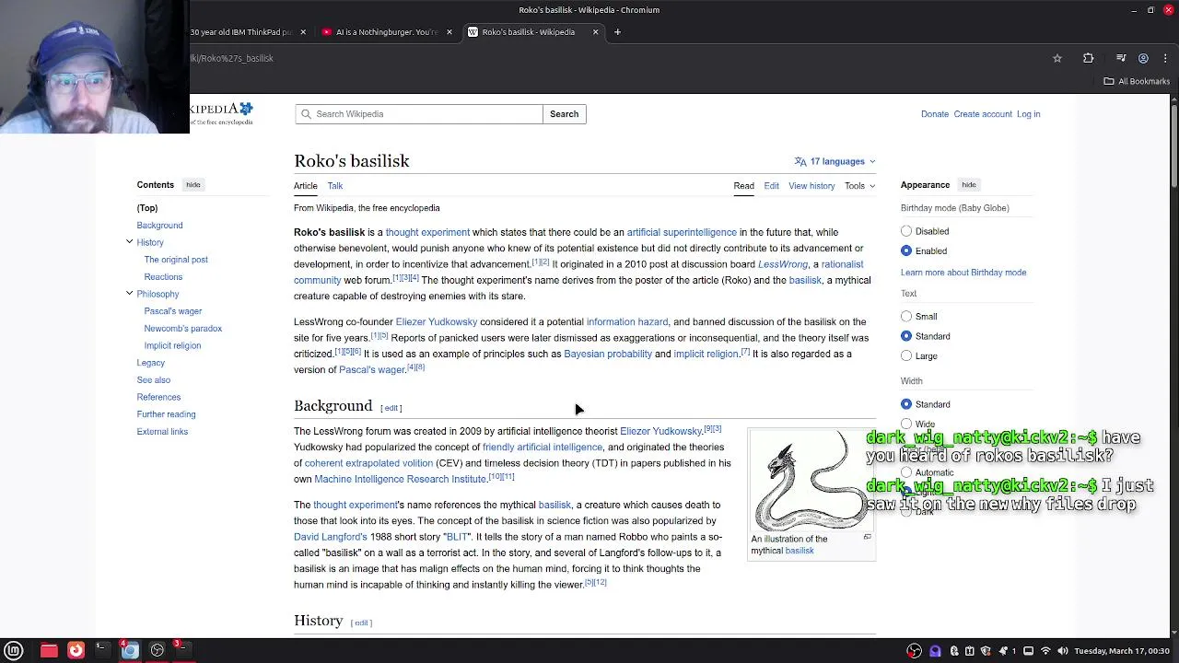The height and width of the screenshot is (663, 1179).
Task: Open the Chromium profile avatar icon
Action: point(1143,58)
